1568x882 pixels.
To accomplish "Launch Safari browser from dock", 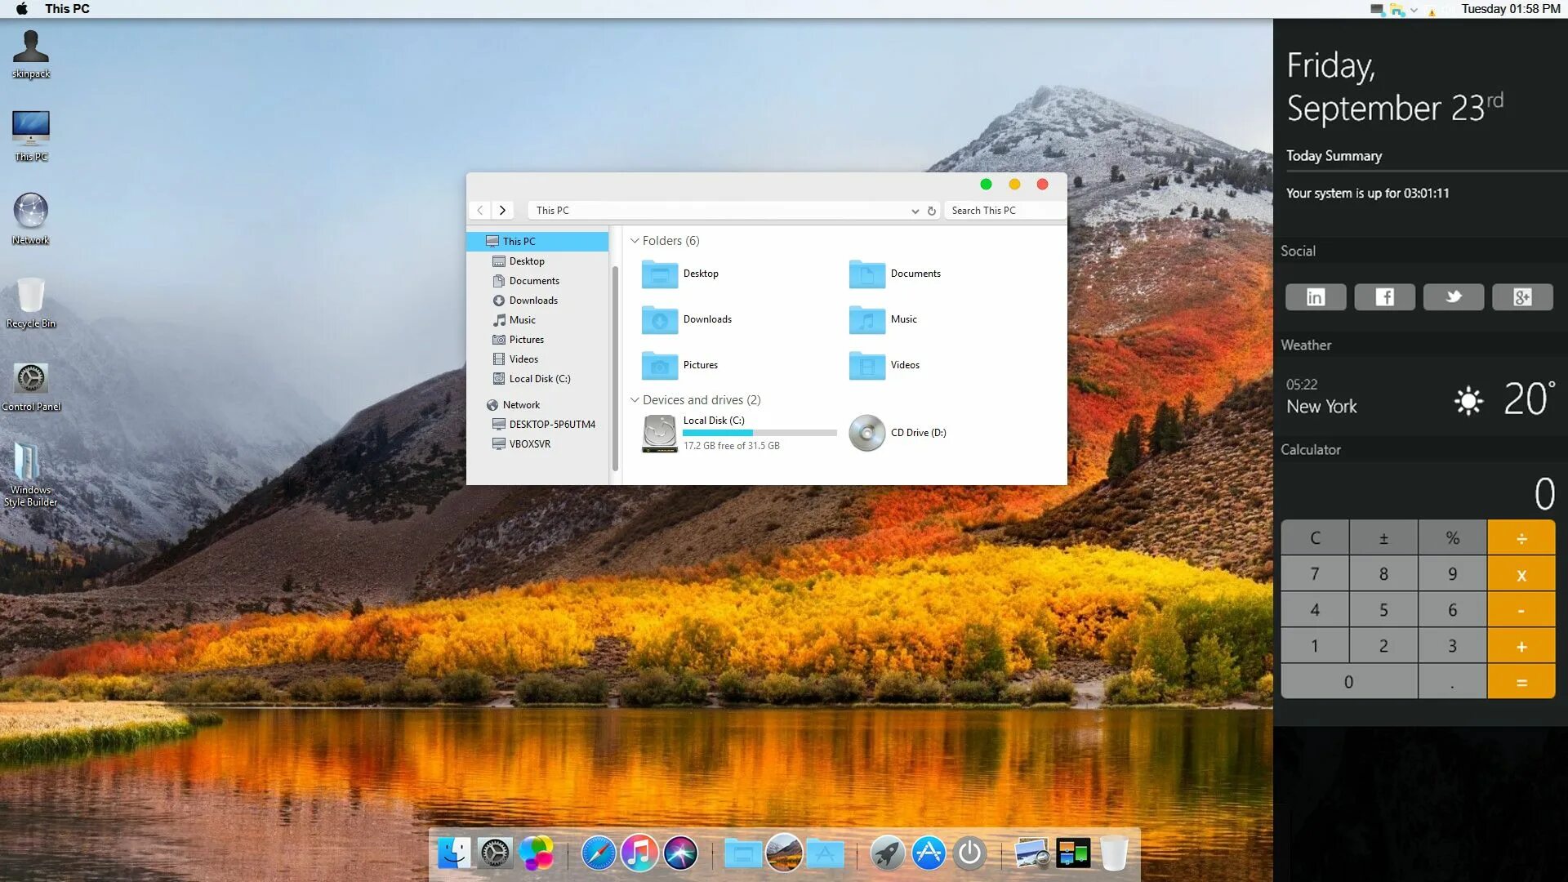I will pos(599,853).
